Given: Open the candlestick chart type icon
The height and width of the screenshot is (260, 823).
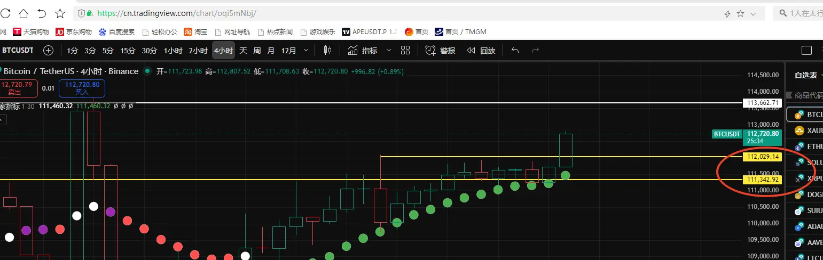Looking at the screenshot, I should tap(327, 51).
